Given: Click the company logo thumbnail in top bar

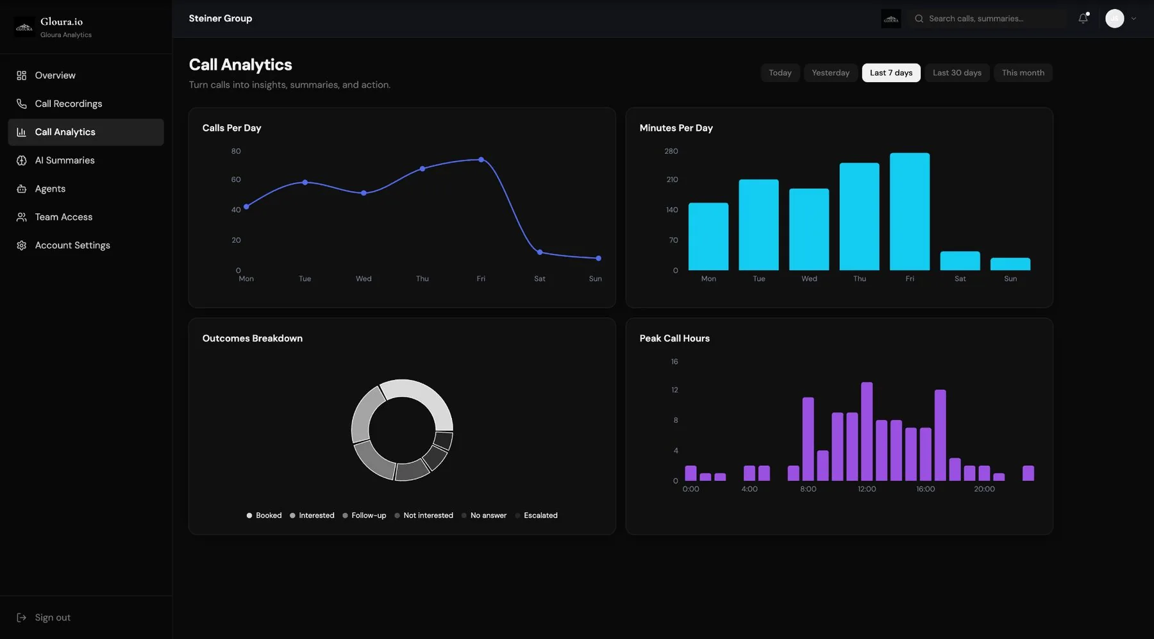Looking at the screenshot, I should point(891,19).
